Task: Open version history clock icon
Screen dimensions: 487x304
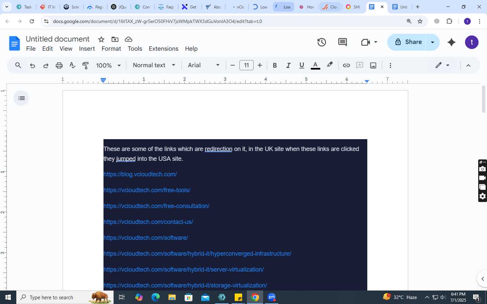Action: pyautogui.click(x=322, y=42)
